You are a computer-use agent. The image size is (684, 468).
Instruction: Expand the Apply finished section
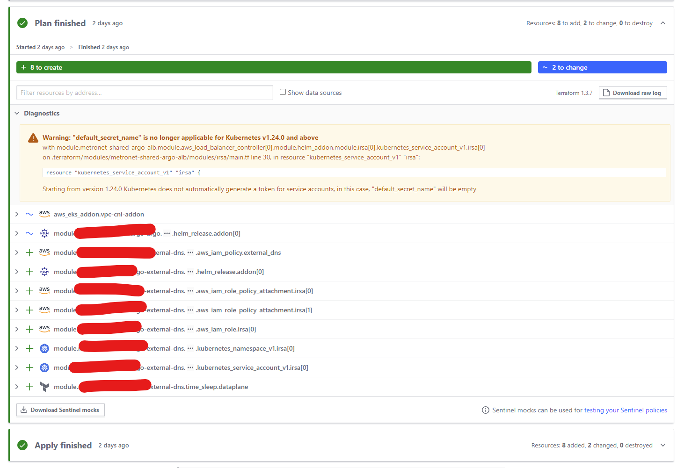pyautogui.click(x=663, y=445)
